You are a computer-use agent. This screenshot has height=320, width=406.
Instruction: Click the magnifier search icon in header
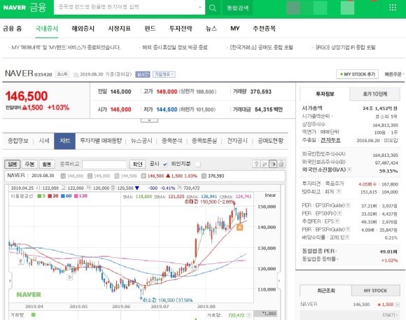click(x=213, y=8)
